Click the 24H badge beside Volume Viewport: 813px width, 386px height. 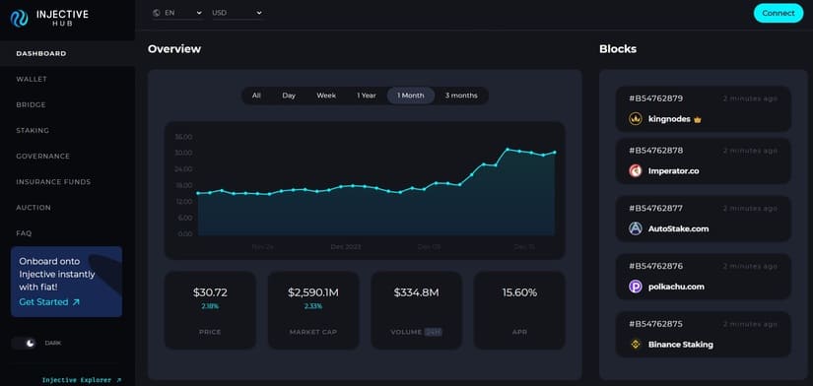click(434, 332)
